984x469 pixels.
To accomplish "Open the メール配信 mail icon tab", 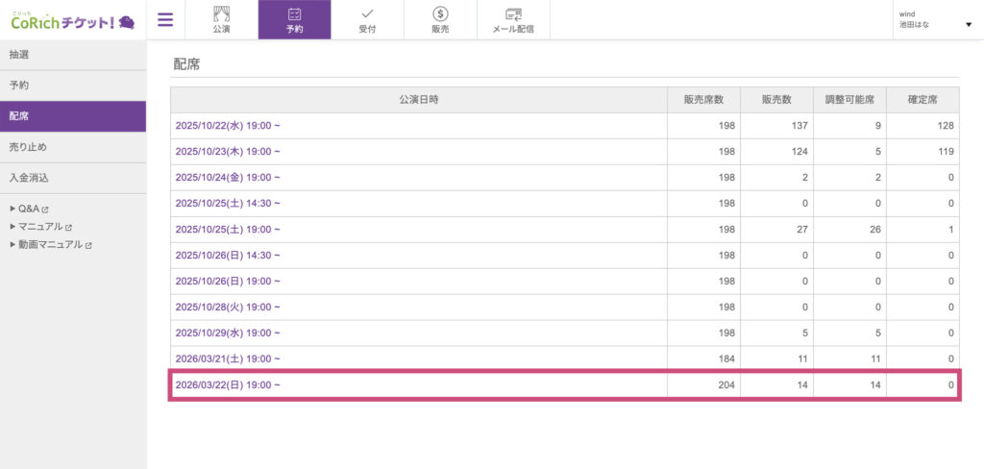I will click(x=513, y=19).
